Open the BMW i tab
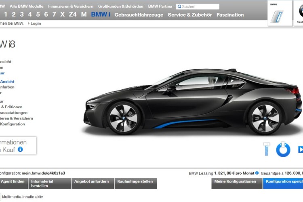The width and height of the screenshot is (303, 202). point(101,14)
